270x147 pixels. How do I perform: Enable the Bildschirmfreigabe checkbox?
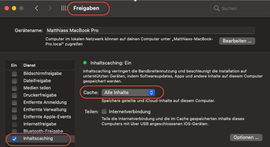coord(14,74)
